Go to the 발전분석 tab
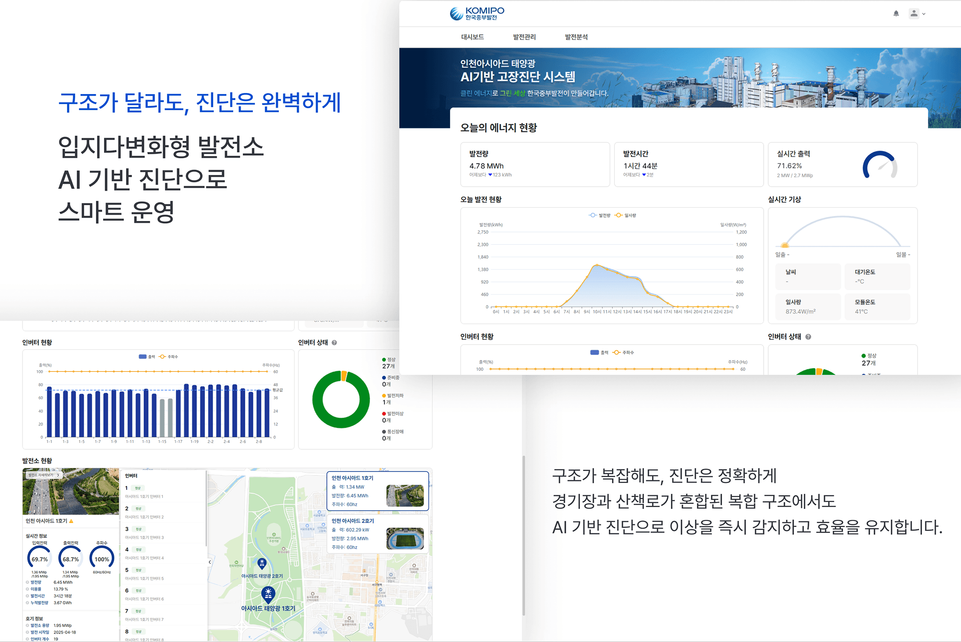 [576, 37]
